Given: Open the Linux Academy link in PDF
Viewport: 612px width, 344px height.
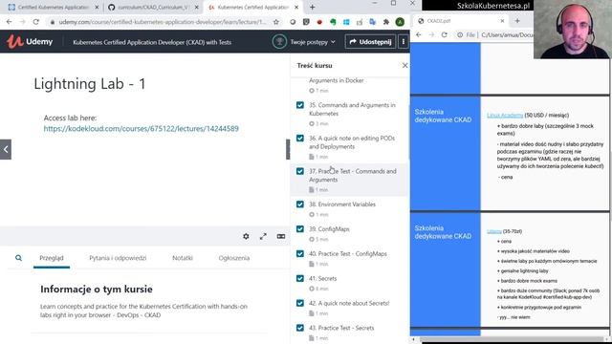Looking at the screenshot, I should pyautogui.click(x=505, y=115).
